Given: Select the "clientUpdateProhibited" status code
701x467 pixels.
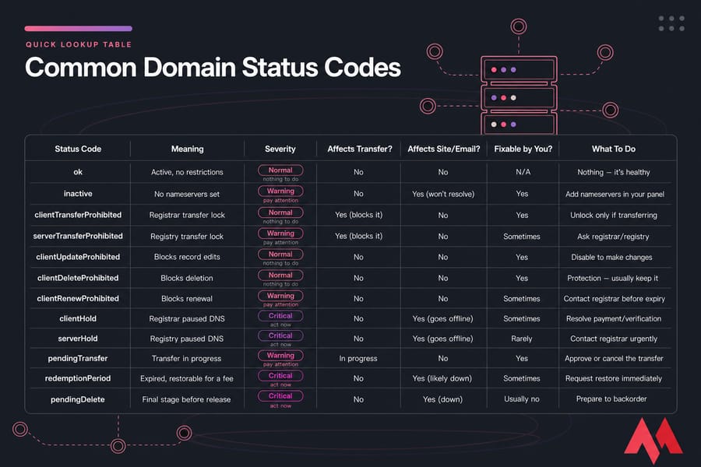Looking at the screenshot, I should [x=78, y=257].
